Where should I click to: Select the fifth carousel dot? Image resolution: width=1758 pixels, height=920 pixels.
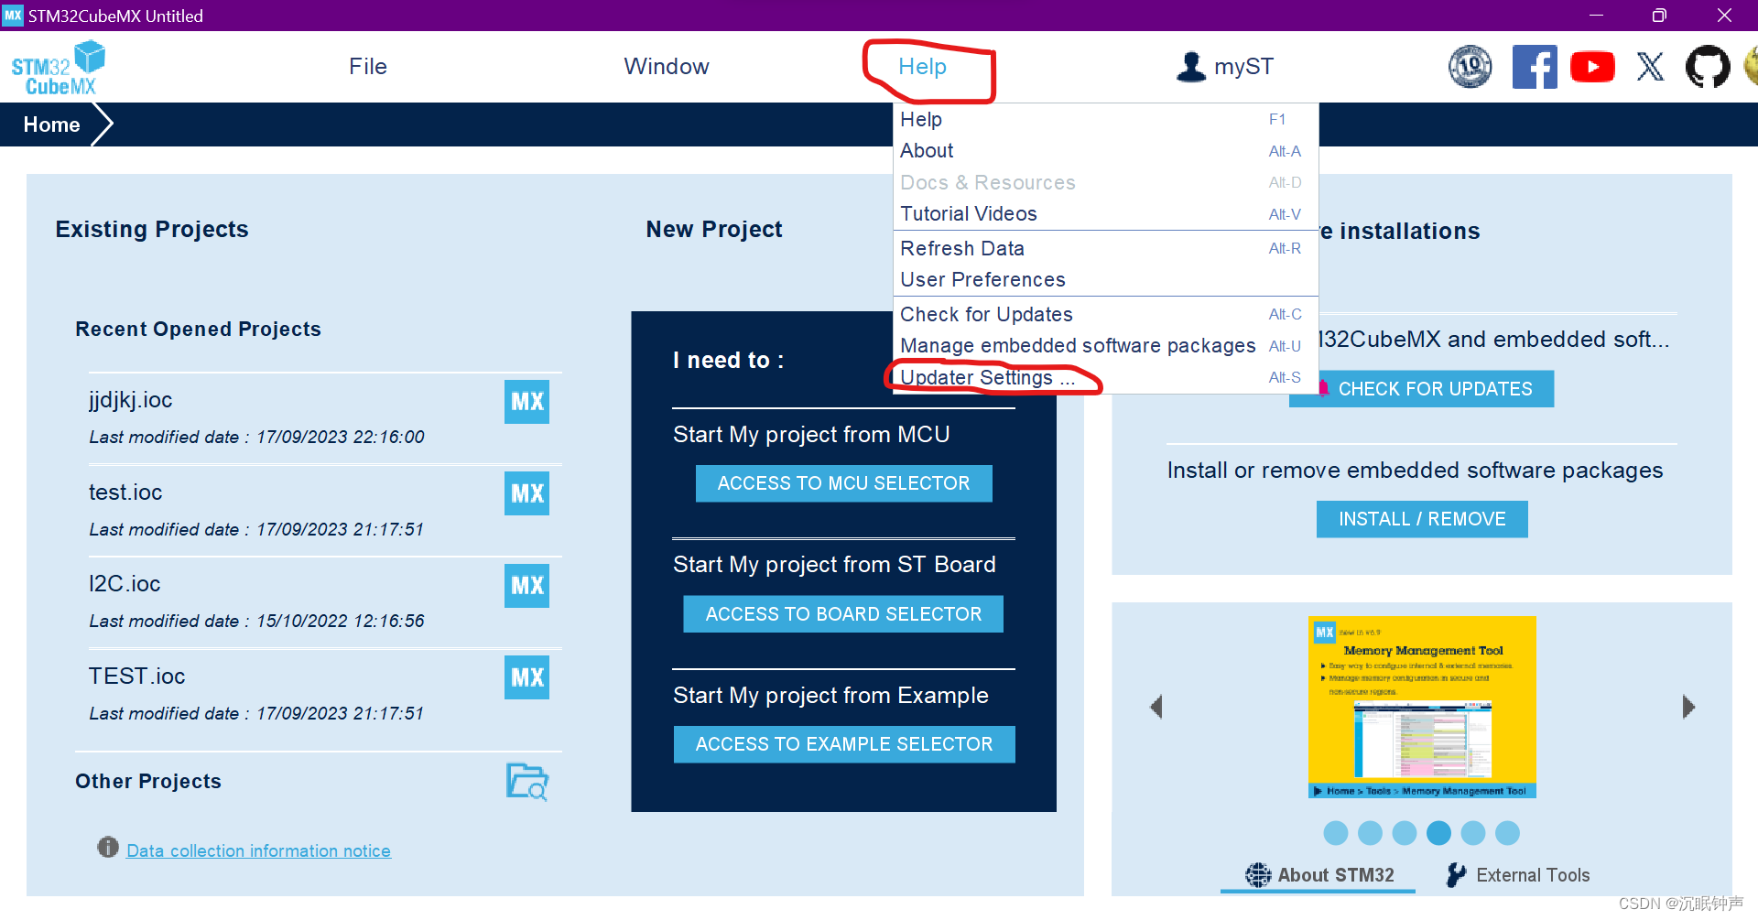tap(1473, 833)
